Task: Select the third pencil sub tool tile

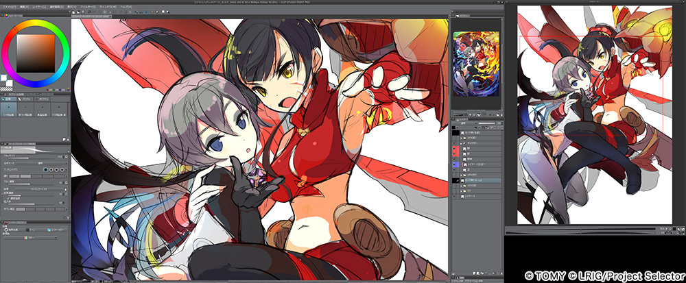Action: (42, 110)
